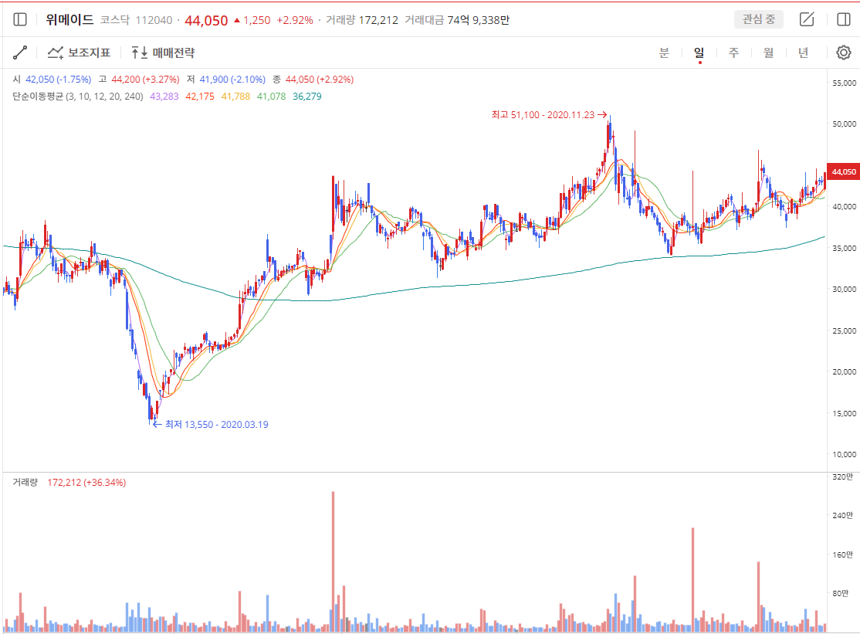Toggle the left sidebar panel icon
The width and height of the screenshot is (860, 634).
20,20
